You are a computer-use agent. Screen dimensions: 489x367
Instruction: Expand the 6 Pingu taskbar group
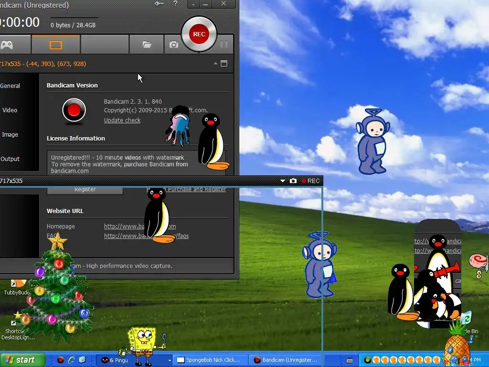[134, 360]
